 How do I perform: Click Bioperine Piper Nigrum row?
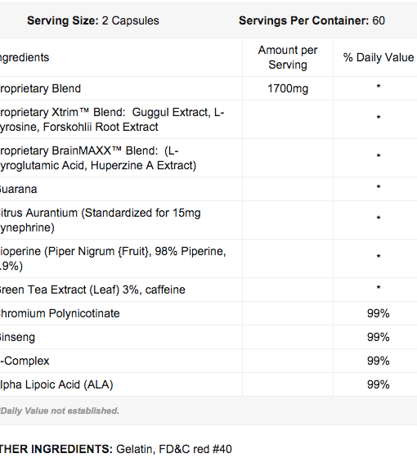point(208,258)
